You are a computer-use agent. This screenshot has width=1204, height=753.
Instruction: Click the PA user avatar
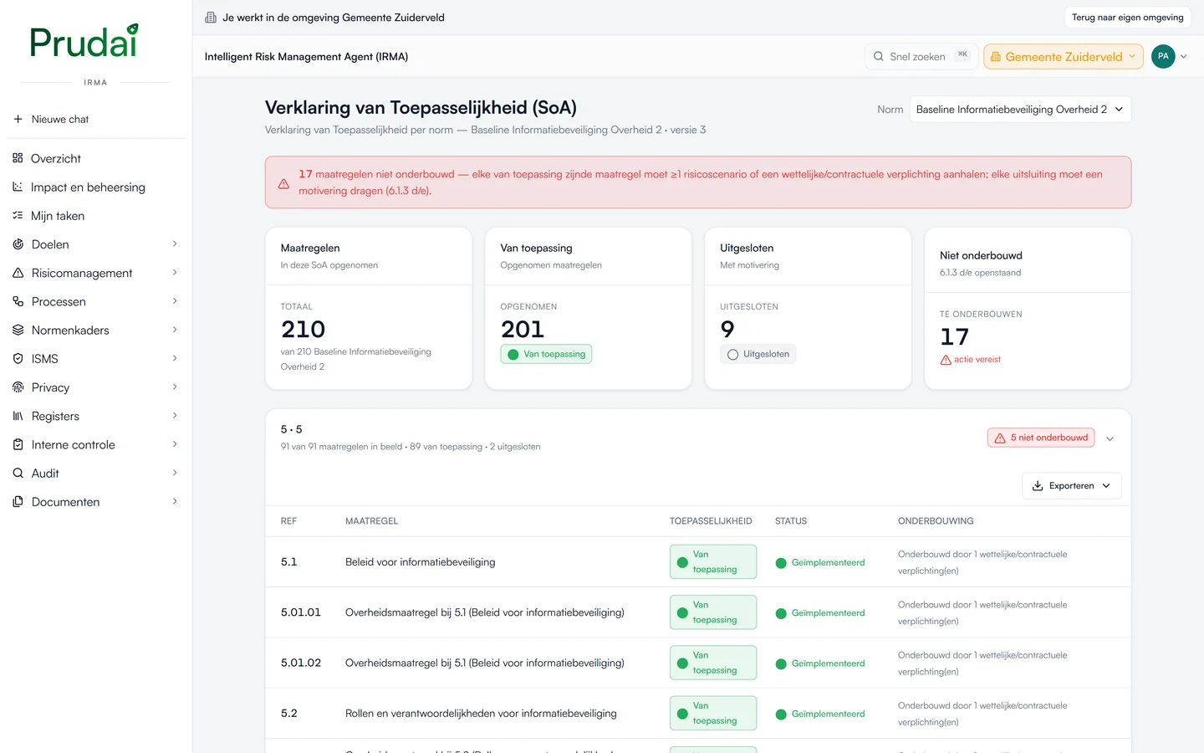1163,56
